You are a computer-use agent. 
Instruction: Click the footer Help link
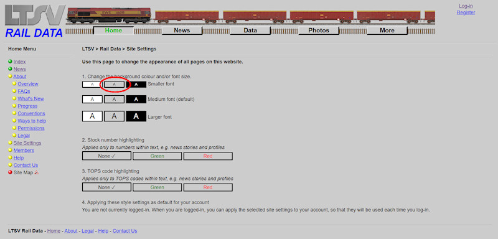[x=103, y=231]
